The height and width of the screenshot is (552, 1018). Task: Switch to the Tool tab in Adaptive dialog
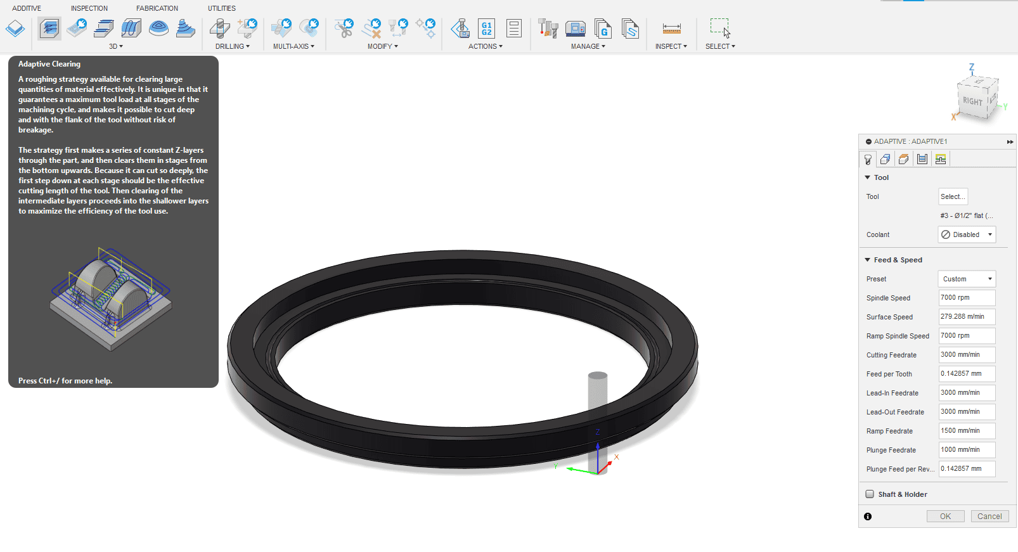click(868, 159)
